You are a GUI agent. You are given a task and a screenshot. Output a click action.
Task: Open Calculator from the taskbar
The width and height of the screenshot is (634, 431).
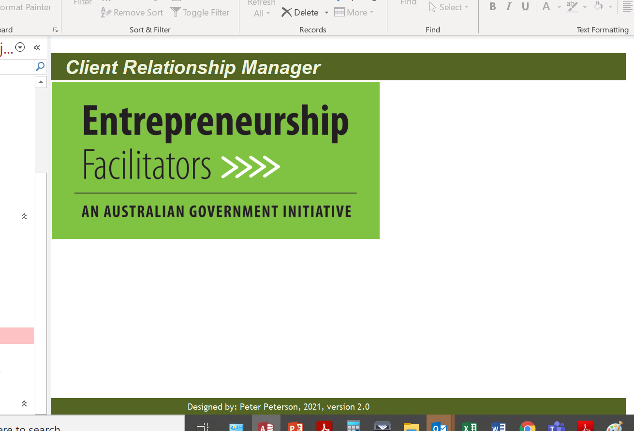pyautogui.click(x=354, y=426)
